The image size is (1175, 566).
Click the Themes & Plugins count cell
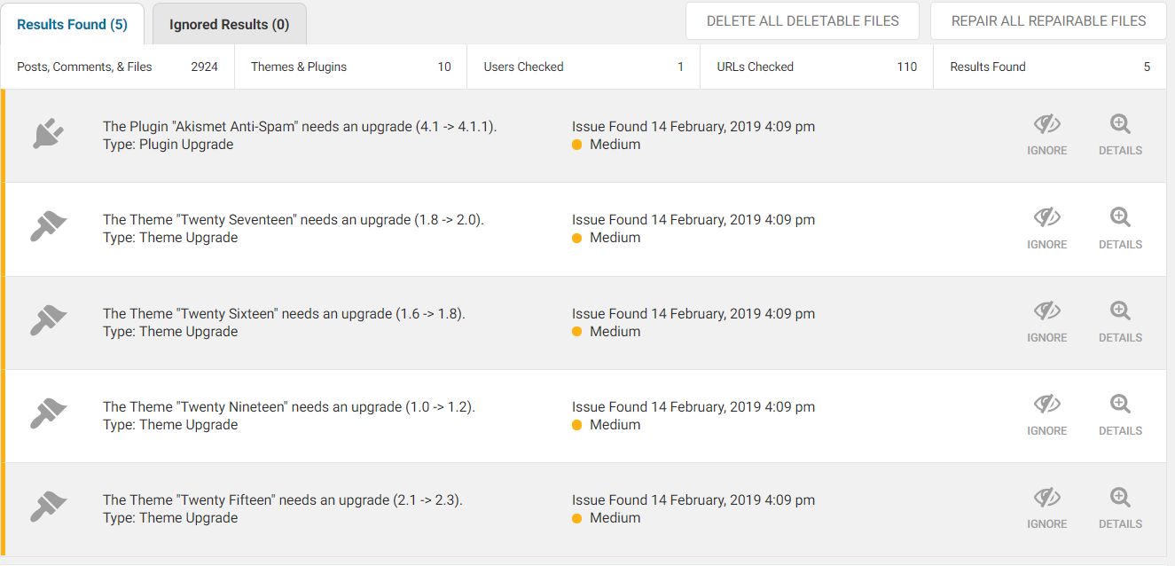[350, 67]
